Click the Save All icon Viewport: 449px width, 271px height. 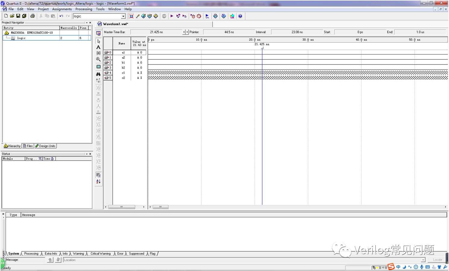coord(24,16)
